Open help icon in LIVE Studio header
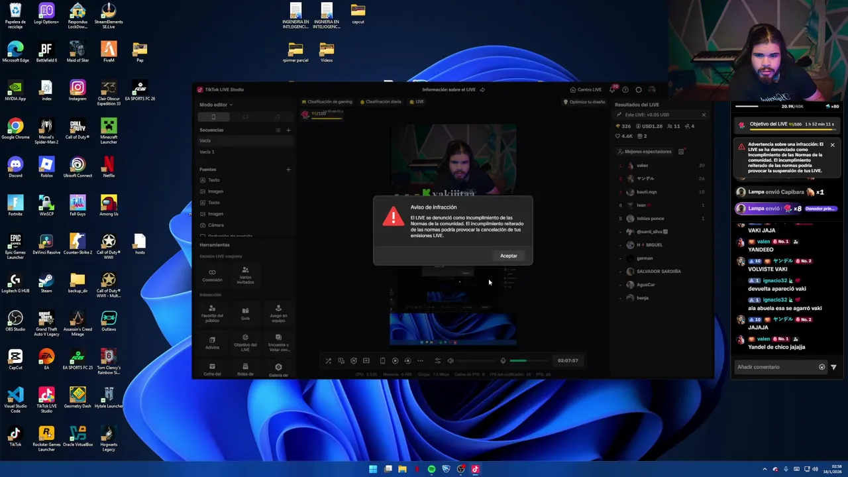Image resolution: width=848 pixels, height=477 pixels. coord(625,89)
